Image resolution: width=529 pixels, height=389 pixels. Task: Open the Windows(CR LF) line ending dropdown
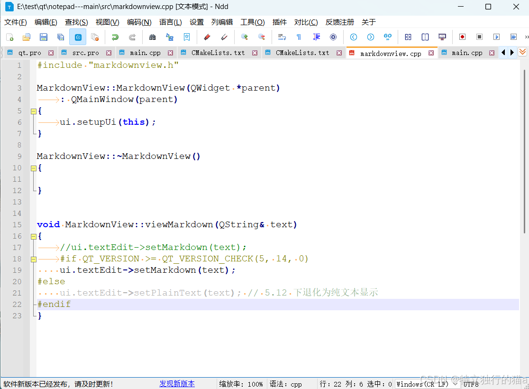tap(427, 384)
